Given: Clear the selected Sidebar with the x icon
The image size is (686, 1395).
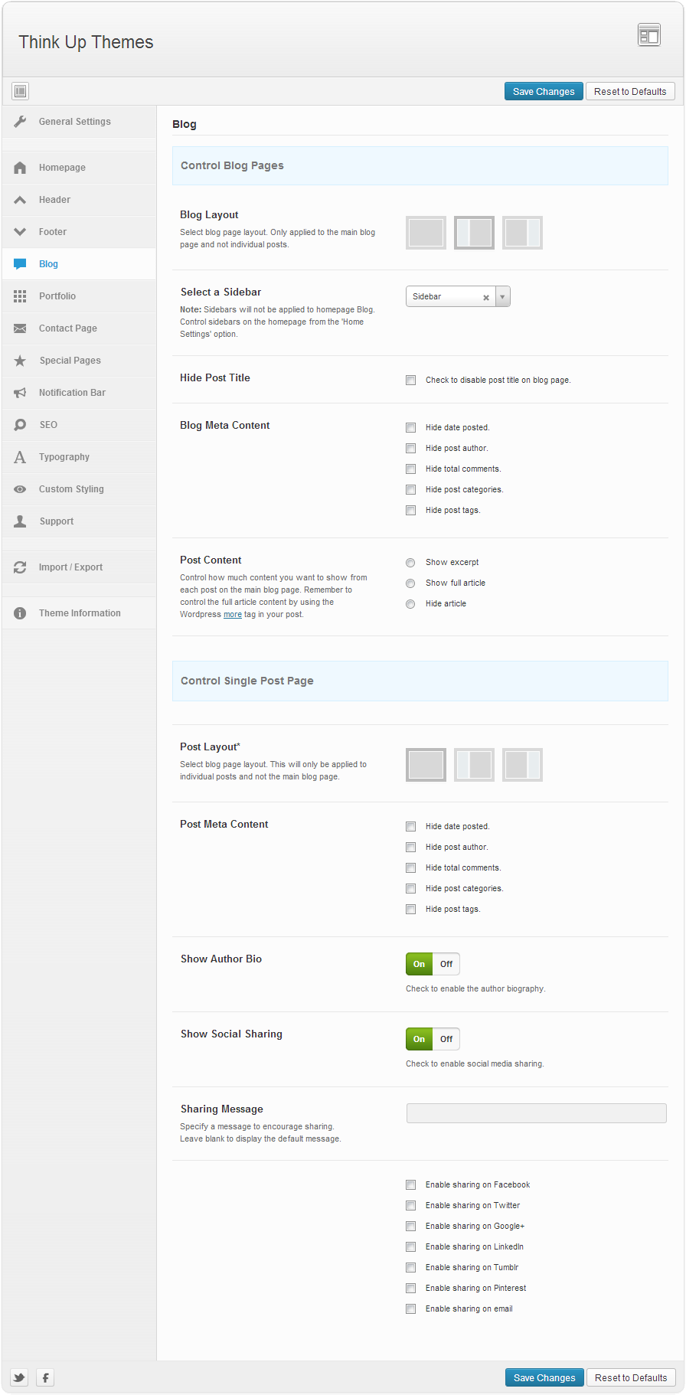Looking at the screenshot, I should pos(486,297).
